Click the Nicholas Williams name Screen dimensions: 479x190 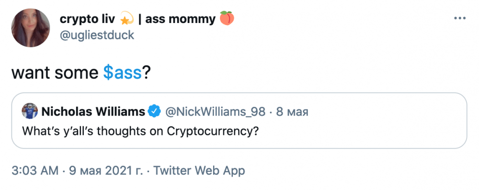[x=93, y=112]
